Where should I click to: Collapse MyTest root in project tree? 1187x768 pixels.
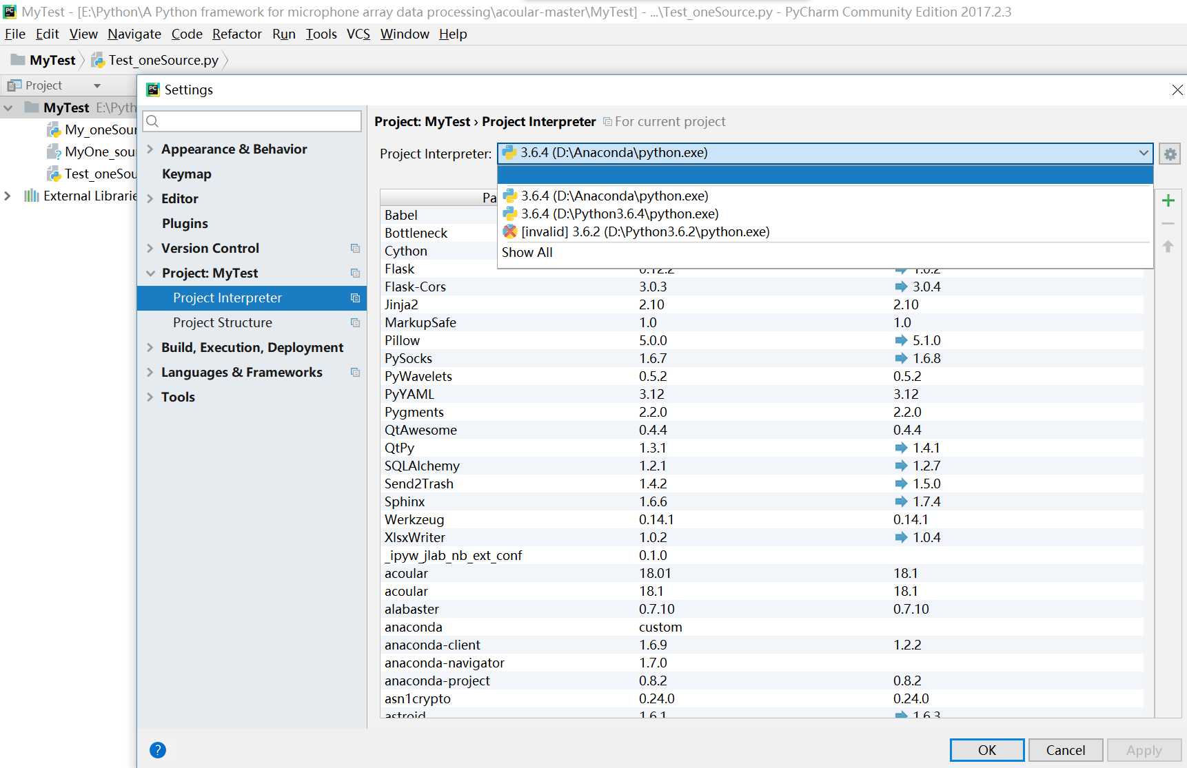click(8, 108)
